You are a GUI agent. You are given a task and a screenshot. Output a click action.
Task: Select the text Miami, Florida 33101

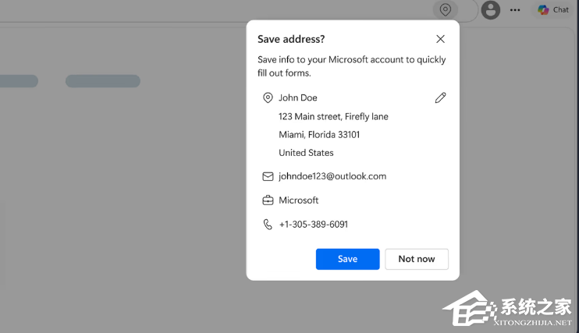[319, 135]
